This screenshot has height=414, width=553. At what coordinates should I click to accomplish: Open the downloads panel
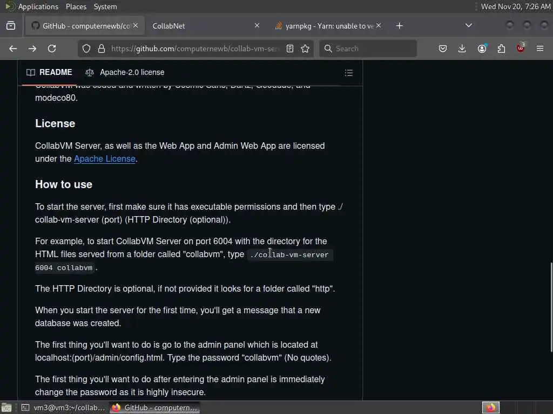coord(462,49)
